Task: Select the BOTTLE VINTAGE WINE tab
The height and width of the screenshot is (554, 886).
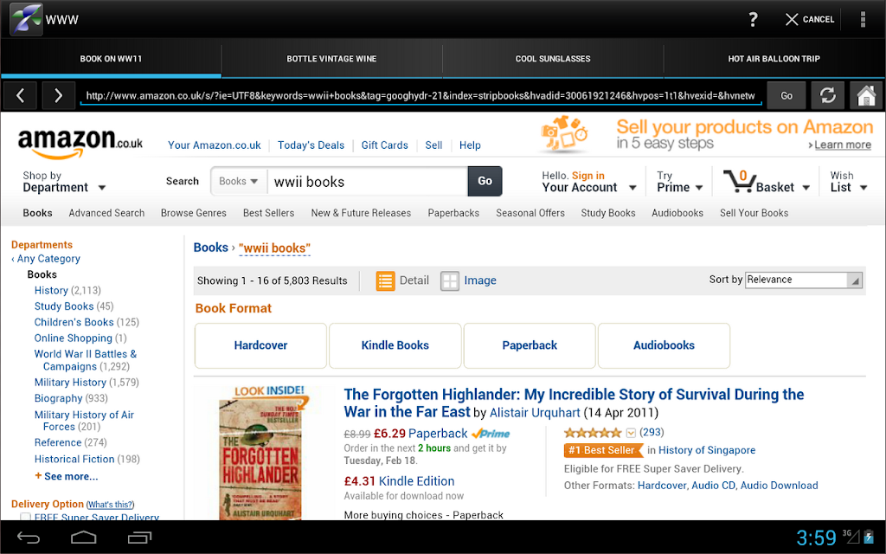Action: (x=331, y=59)
